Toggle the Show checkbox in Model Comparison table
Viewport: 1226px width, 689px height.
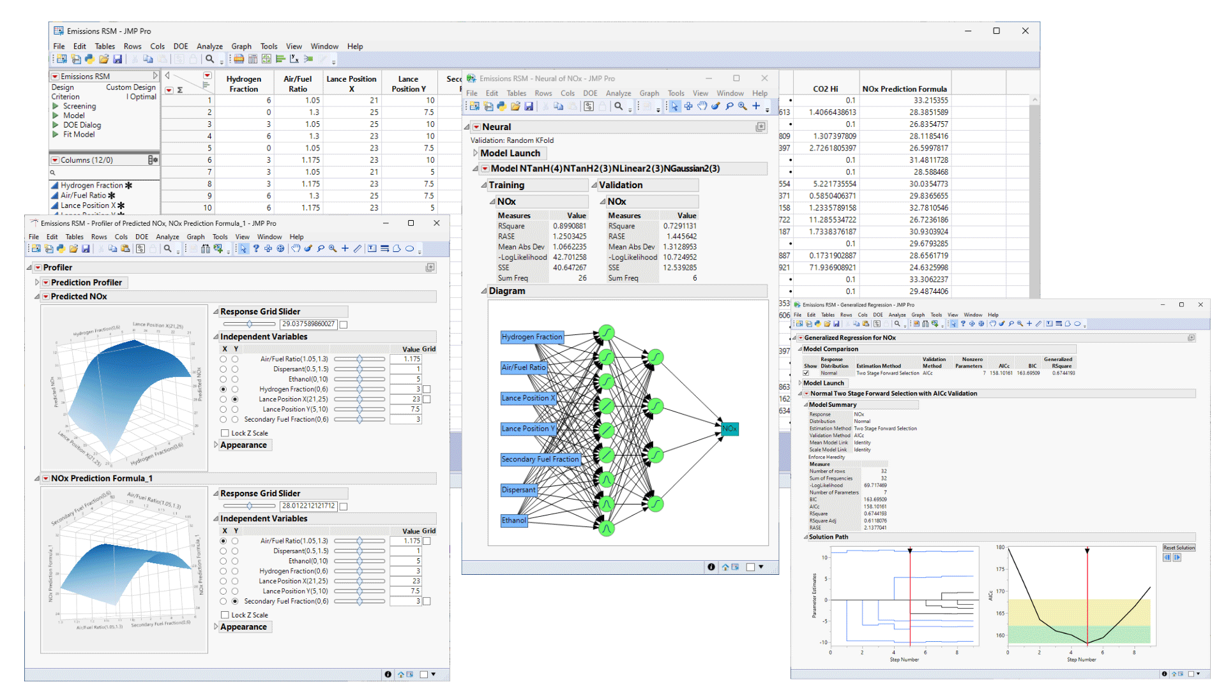(x=806, y=373)
